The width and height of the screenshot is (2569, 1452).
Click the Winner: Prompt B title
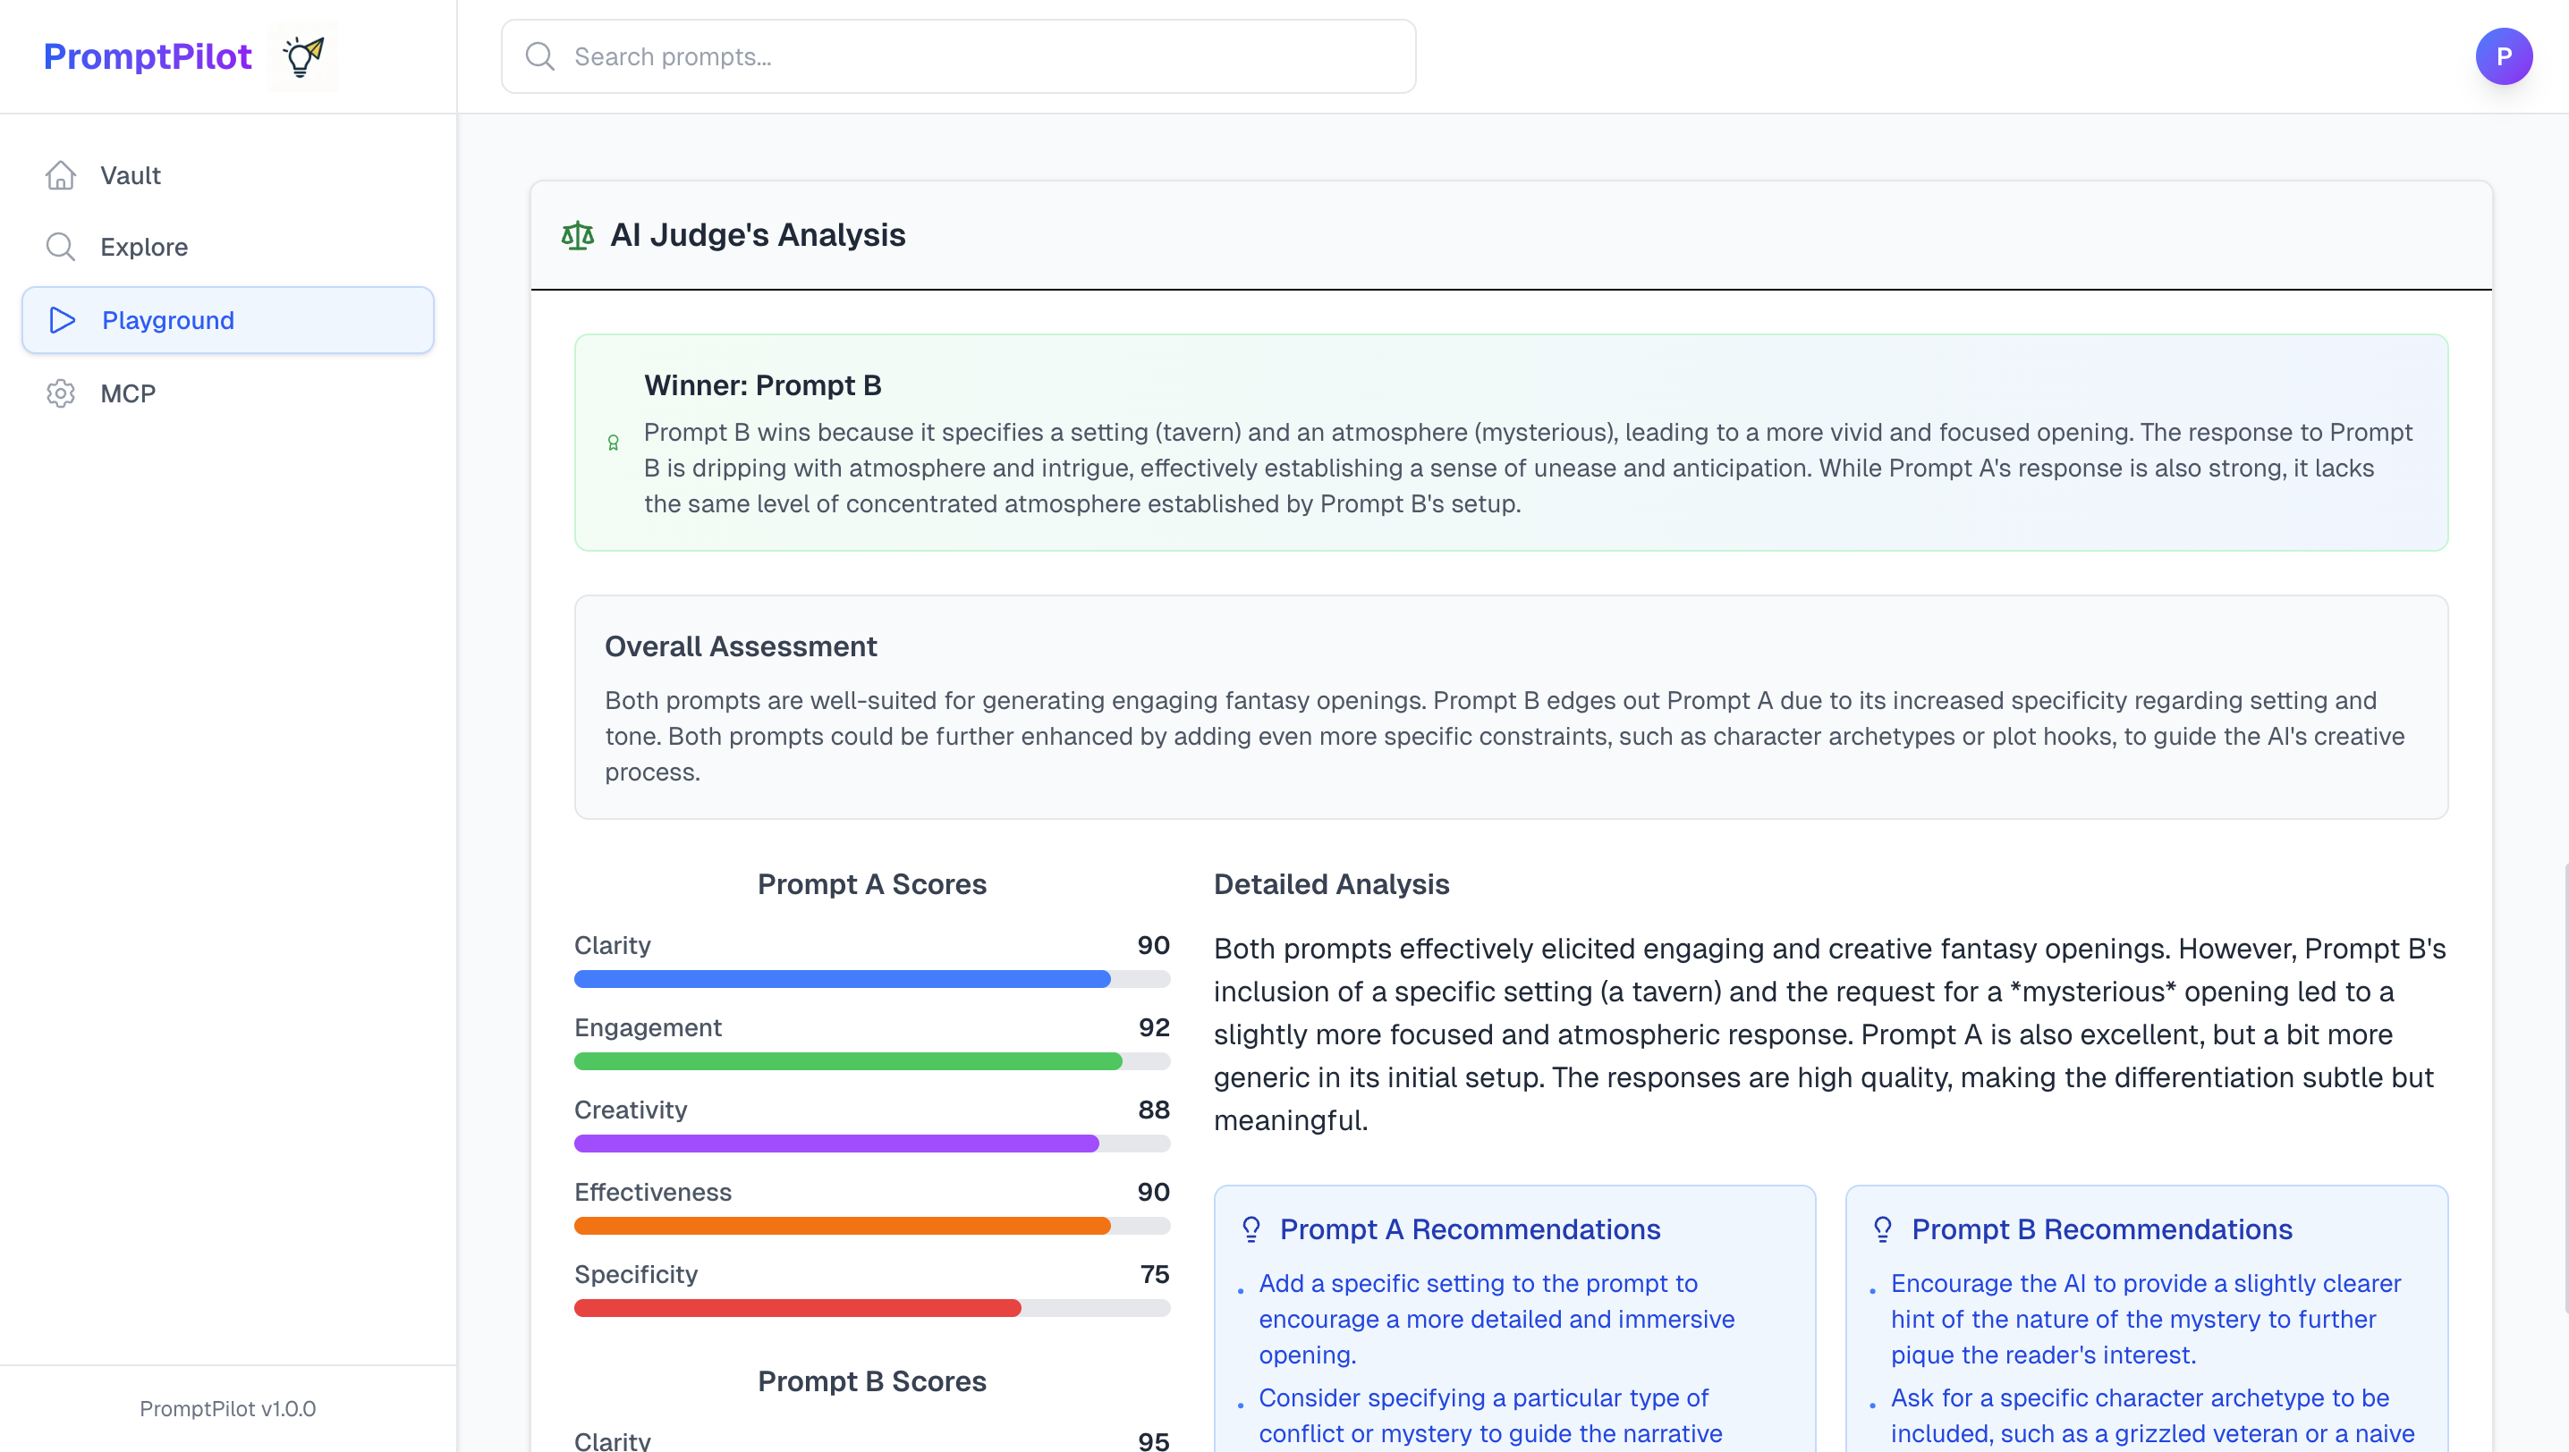762,386
